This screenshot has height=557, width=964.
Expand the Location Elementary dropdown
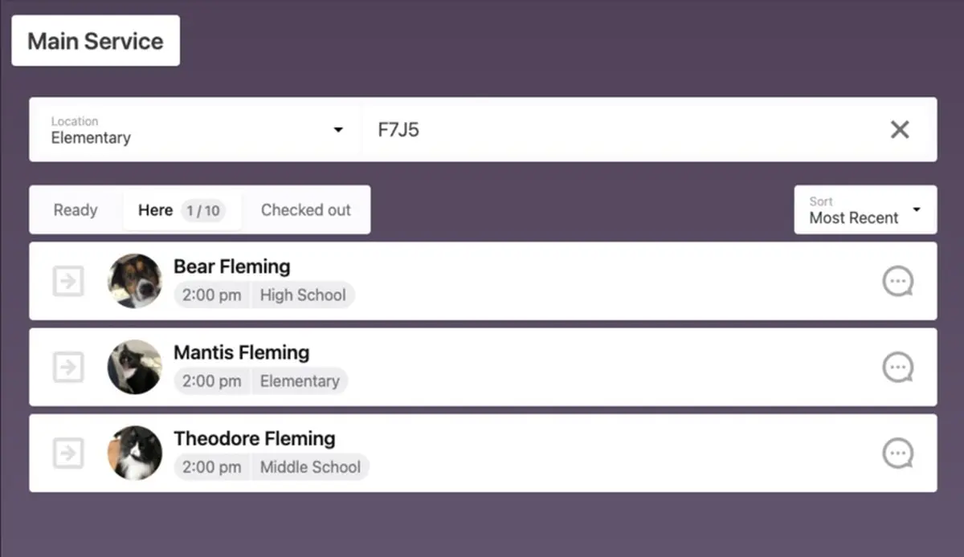pos(195,129)
